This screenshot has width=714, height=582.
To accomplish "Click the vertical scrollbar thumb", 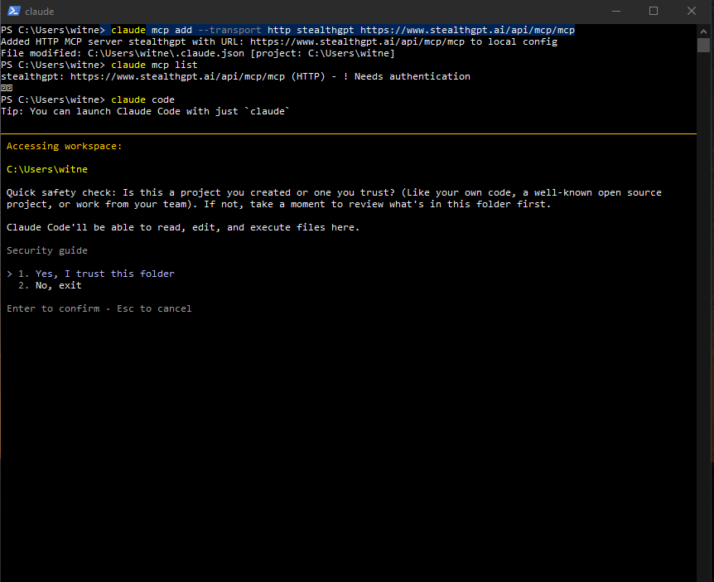I will pos(703,45).
